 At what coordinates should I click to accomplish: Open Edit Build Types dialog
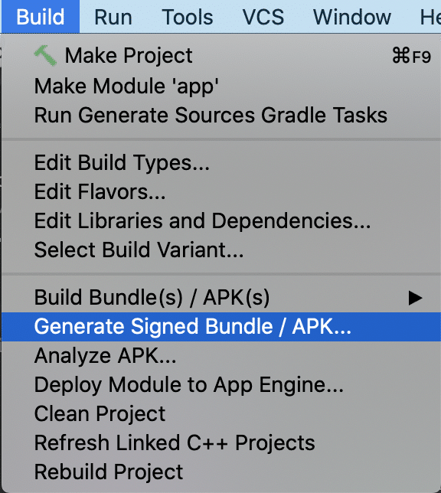[221, 162]
